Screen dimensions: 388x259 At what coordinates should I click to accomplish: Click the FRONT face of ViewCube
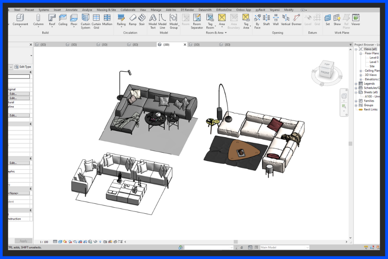325,73
